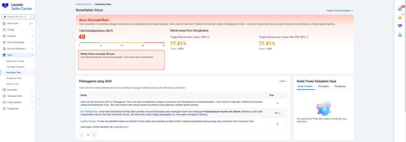Click the info icon beside 48 points
This screenshot has width=406, height=142.
click(x=279, y=113)
